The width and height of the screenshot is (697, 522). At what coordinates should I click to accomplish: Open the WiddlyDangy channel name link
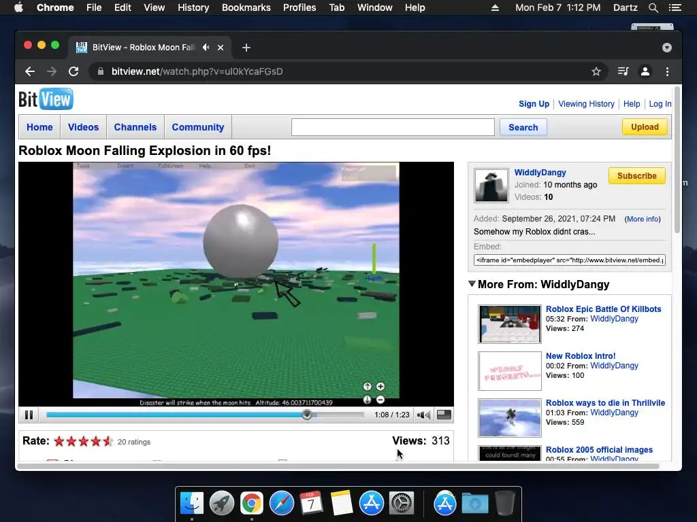tap(540, 172)
